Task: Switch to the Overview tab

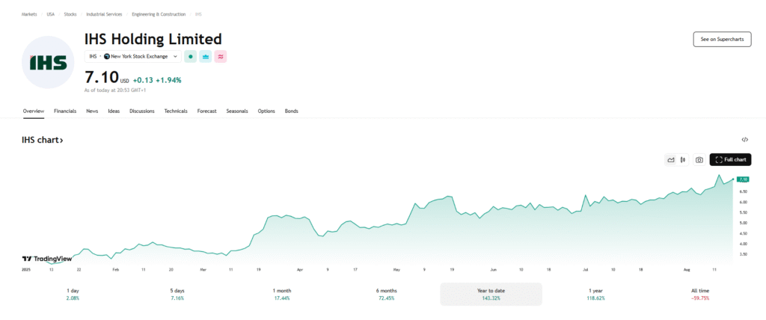Action: (33, 111)
